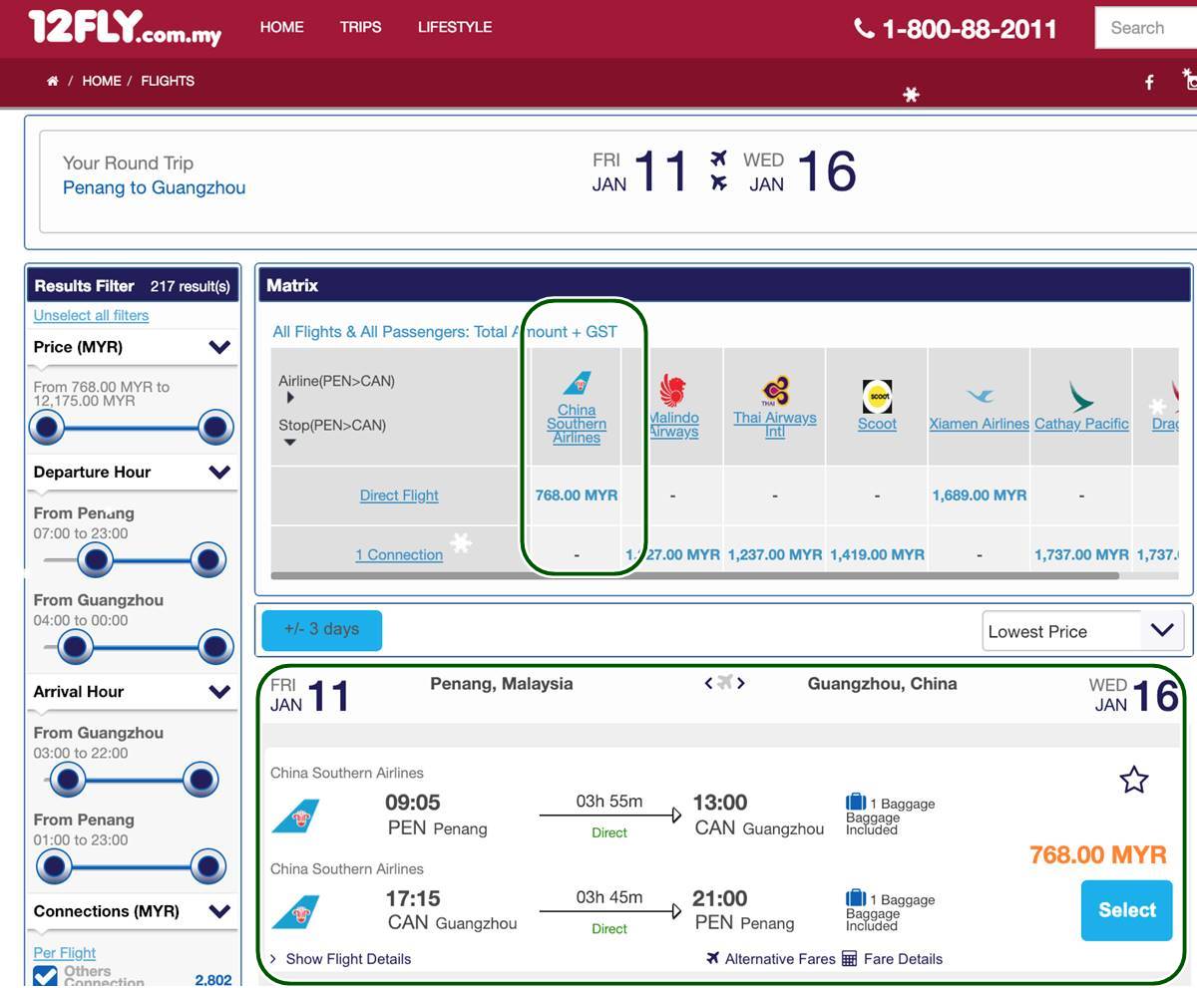The image size is (1197, 988).
Task: Click the Direct Flight row link
Action: [399, 495]
